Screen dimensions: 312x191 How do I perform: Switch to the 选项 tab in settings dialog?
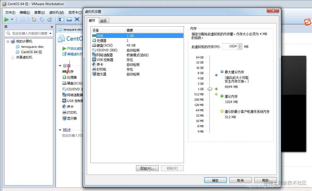(104, 21)
